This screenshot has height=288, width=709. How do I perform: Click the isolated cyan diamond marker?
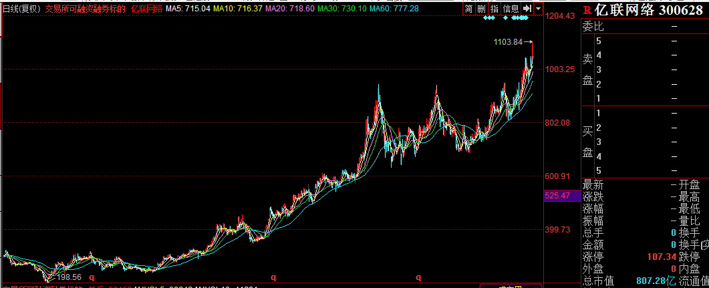tap(506, 18)
